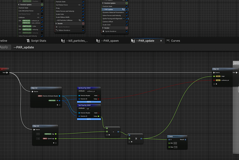The height and width of the screenshot is (160, 239).
Task: Click the Dest exec pin on Map Set
Action: tap(237, 72)
